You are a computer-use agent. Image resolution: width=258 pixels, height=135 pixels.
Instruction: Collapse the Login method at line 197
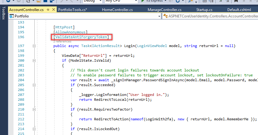click(x=34, y=46)
